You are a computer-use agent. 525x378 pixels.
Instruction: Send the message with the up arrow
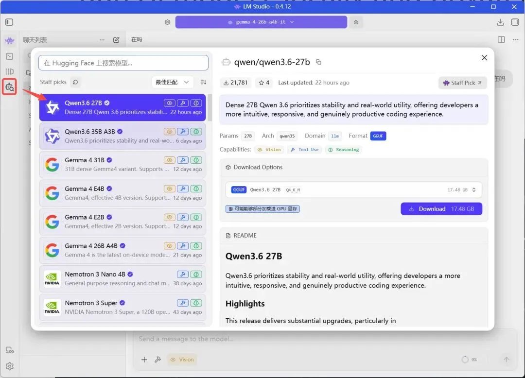pyautogui.click(x=506, y=360)
